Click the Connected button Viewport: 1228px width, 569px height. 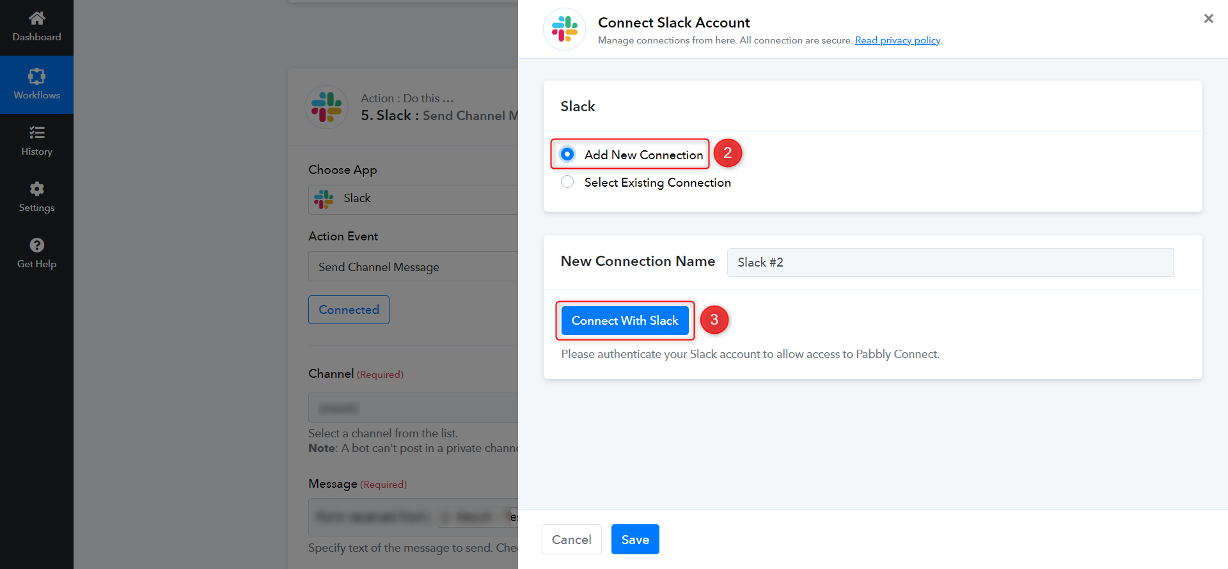pos(349,309)
